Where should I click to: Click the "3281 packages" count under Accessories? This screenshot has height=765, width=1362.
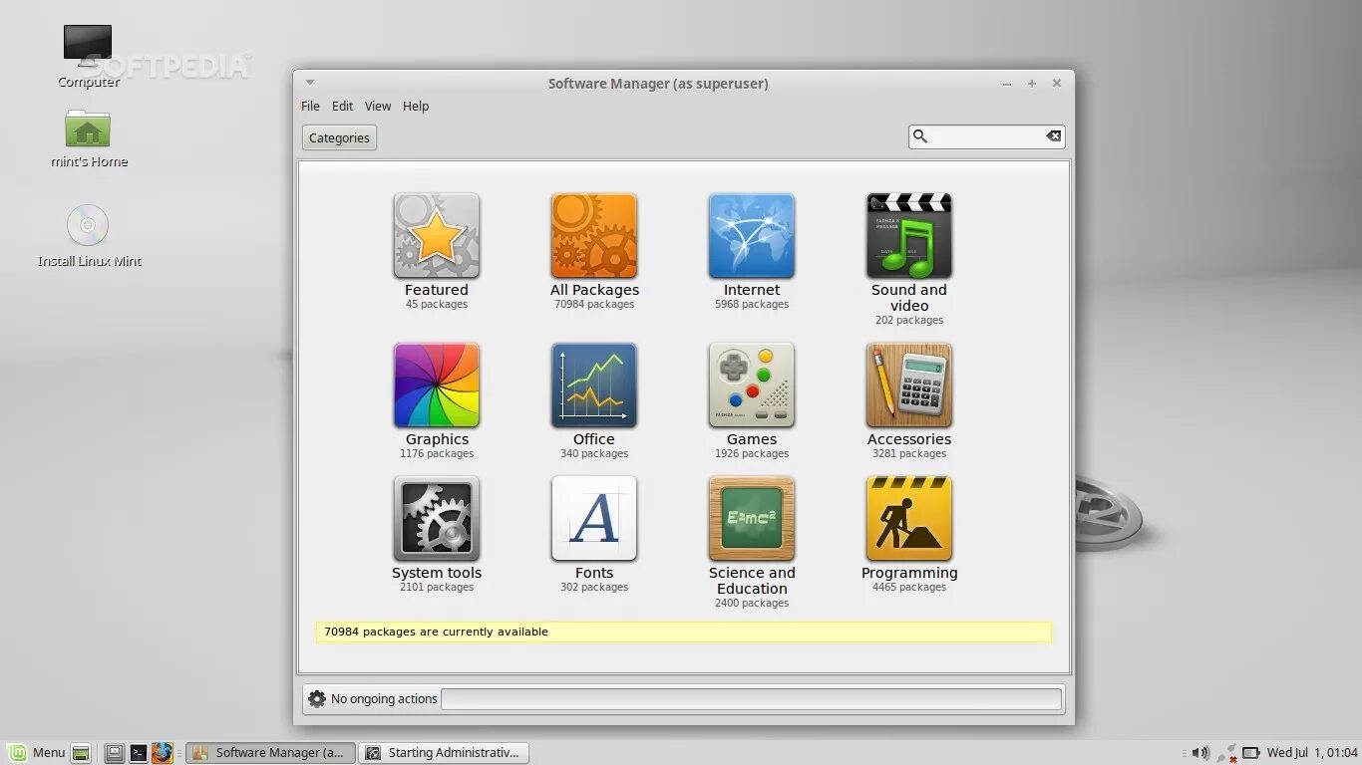(909, 454)
